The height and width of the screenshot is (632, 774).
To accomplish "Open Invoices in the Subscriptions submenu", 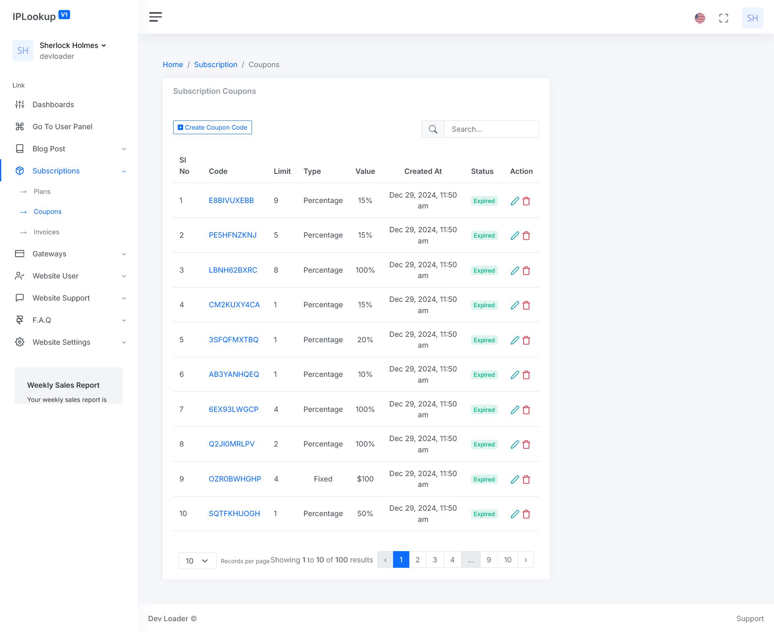I will coord(46,232).
